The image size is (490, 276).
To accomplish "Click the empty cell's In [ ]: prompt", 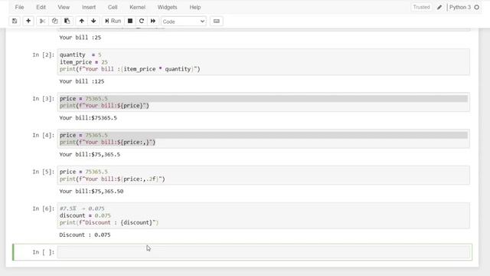I will tap(44, 252).
